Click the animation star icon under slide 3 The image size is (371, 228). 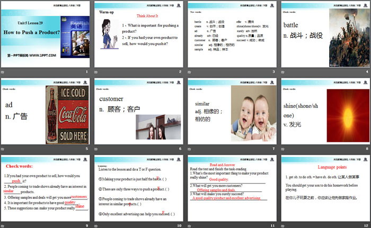[x=189, y=72]
